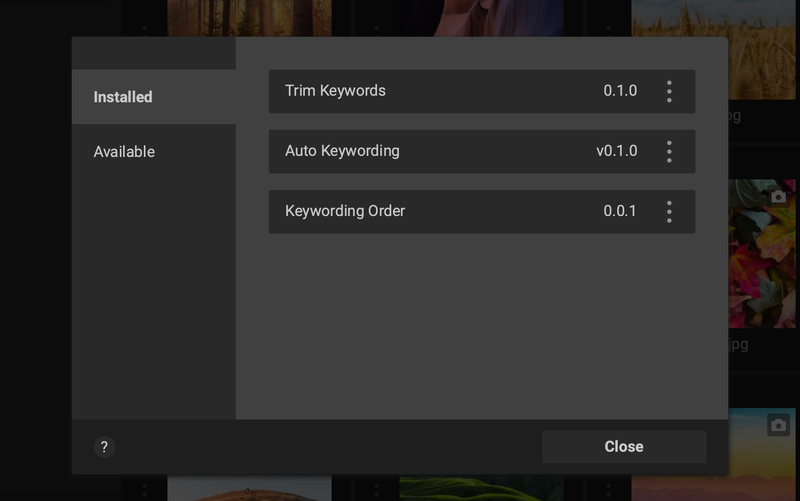Click the camera icon on the bottom-right sunset thumbnail
The width and height of the screenshot is (800, 501).
coord(779,425)
